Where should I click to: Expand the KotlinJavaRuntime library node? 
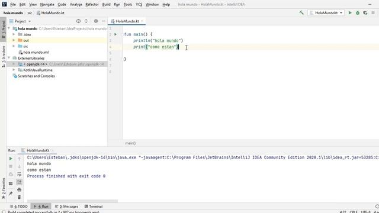14,70
